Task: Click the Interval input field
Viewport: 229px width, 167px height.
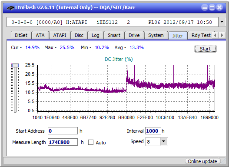Action: (x=153, y=131)
